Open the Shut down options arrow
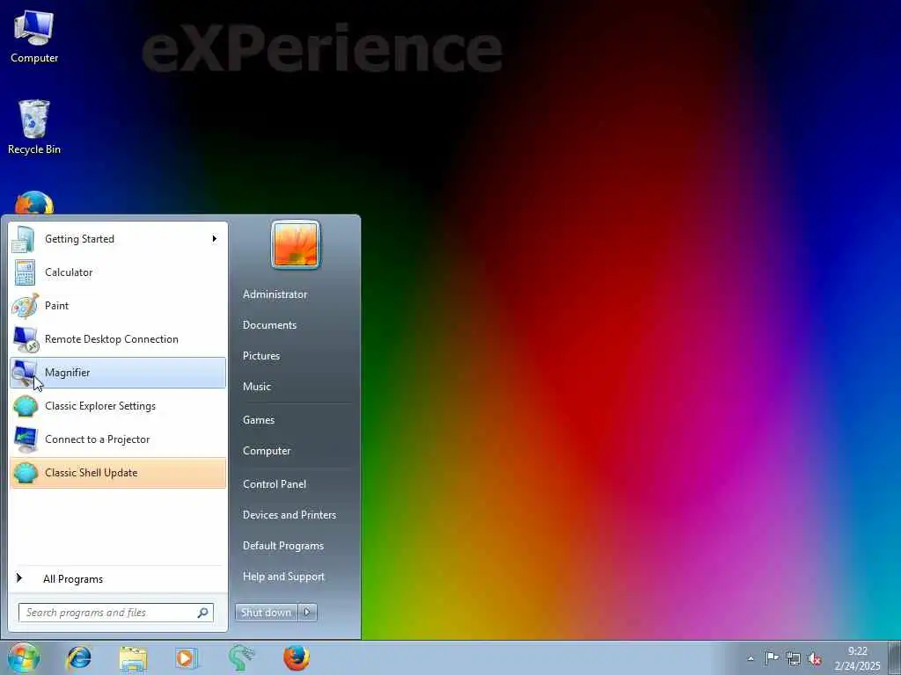901x675 pixels. click(x=307, y=613)
